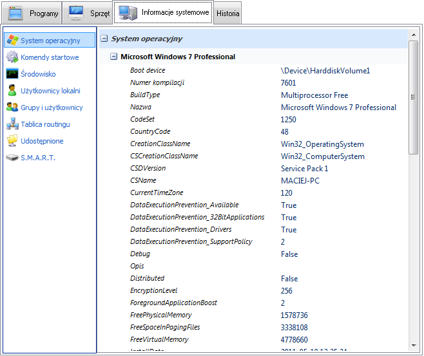Image resolution: width=424 pixels, height=356 pixels.
Task: Open the Historia tab
Action: (227, 13)
